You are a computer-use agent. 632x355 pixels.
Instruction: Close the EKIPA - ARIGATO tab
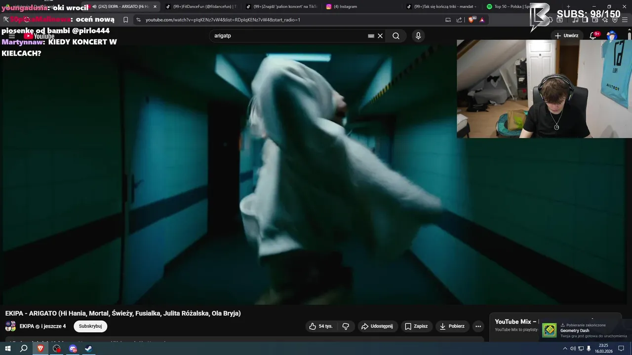(155, 6)
